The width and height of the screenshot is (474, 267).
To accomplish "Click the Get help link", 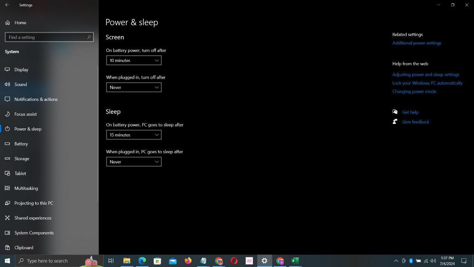I will click(410, 112).
